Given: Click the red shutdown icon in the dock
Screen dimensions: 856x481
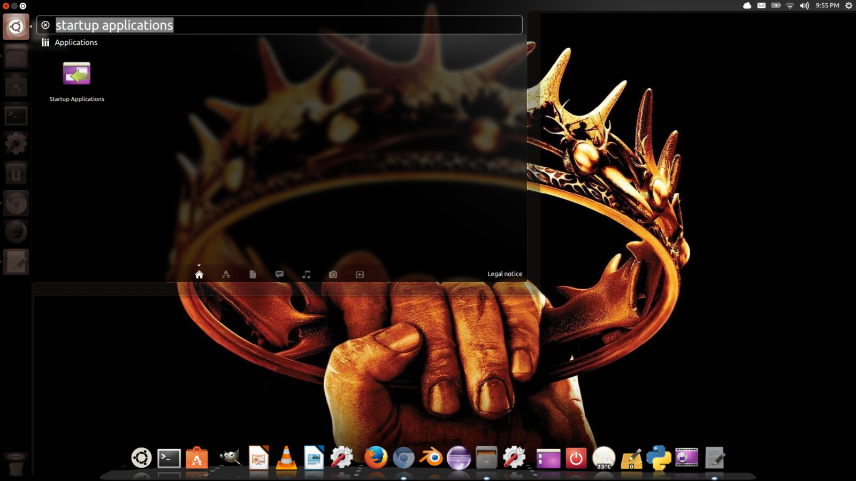Looking at the screenshot, I should pyautogui.click(x=577, y=458).
